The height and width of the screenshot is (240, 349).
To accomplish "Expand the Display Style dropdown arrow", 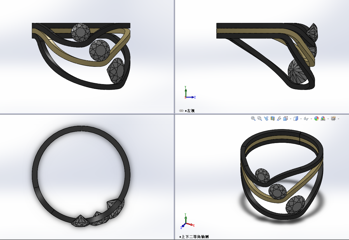I will pyautogui.click(x=301, y=119).
